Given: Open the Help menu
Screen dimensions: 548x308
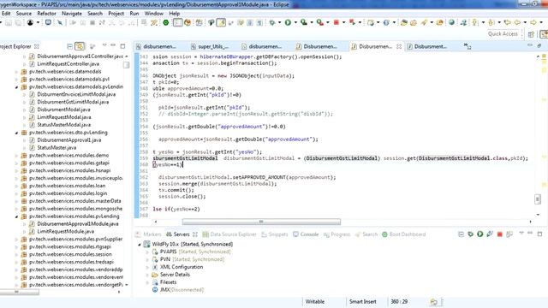Looking at the screenshot, I should [175, 14].
